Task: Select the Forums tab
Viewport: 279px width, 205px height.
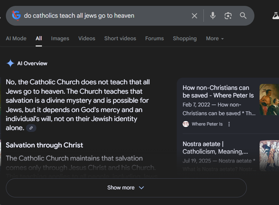Action: (x=154, y=39)
